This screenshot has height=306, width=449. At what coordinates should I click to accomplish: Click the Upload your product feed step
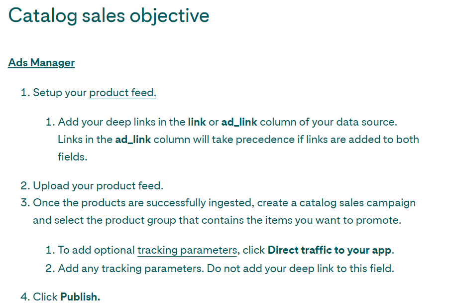point(98,186)
